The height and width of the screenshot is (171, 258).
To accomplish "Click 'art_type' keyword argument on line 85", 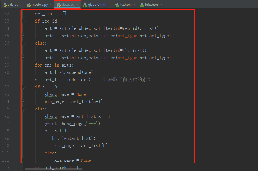I will click(x=128, y=36).
